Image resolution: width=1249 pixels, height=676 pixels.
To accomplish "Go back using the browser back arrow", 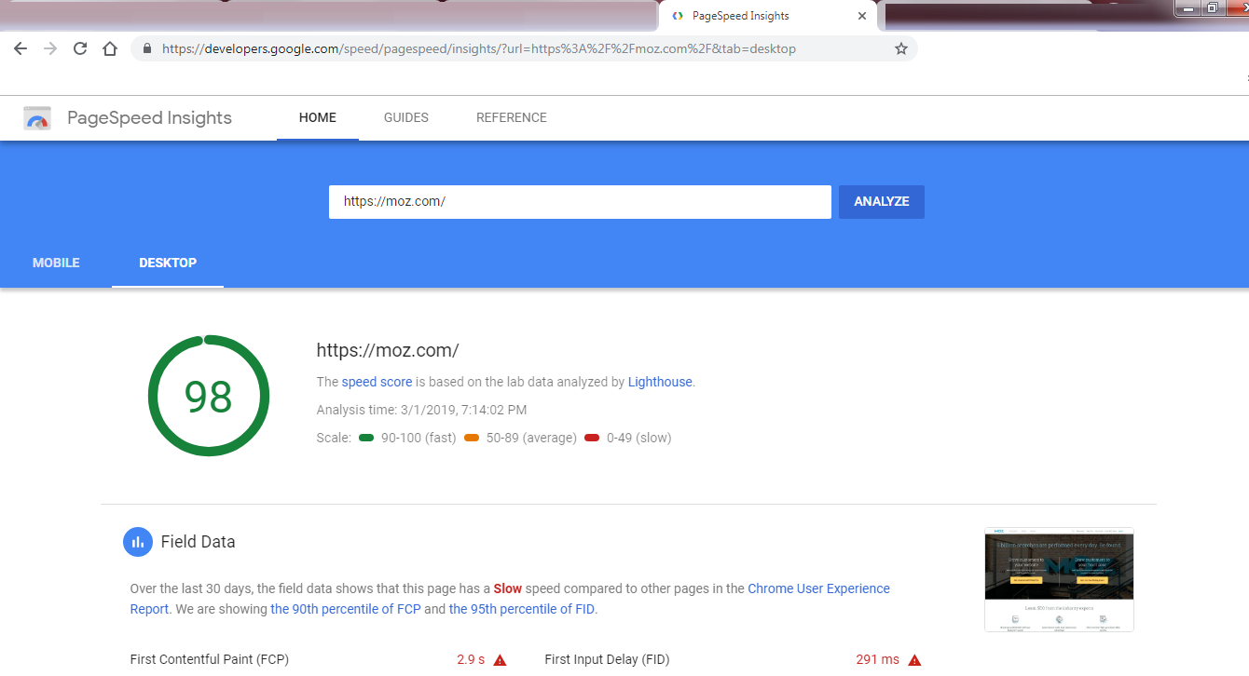I will pyautogui.click(x=21, y=48).
